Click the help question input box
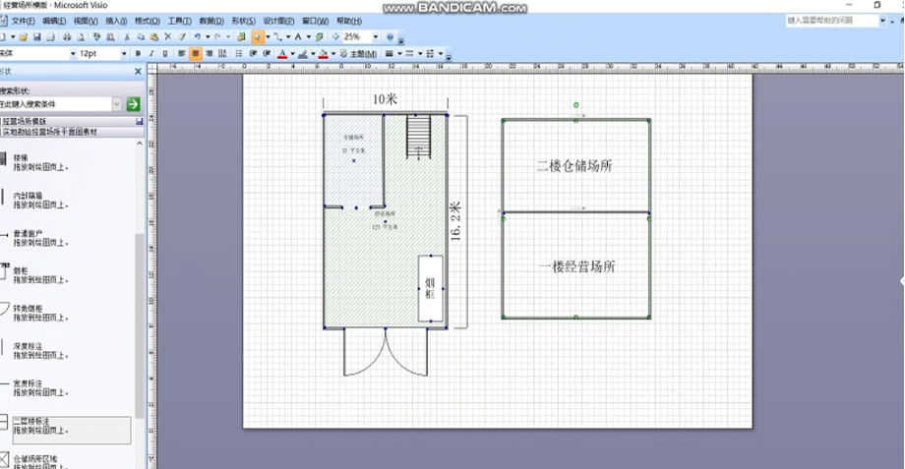905x469 pixels. coord(832,21)
